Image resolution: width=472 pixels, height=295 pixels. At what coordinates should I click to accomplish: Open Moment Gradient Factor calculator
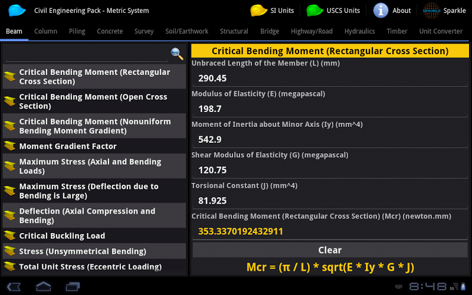click(94, 146)
